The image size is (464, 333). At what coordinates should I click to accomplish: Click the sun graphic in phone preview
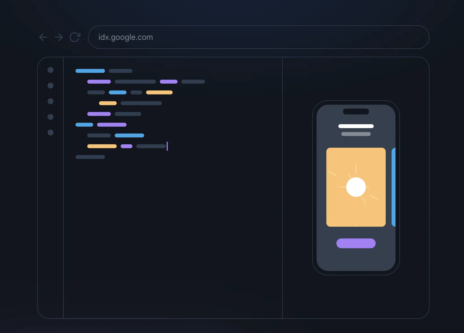click(x=356, y=187)
